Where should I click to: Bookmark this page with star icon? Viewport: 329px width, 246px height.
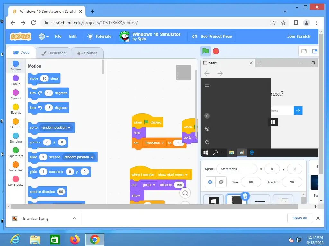[x=283, y=23]
